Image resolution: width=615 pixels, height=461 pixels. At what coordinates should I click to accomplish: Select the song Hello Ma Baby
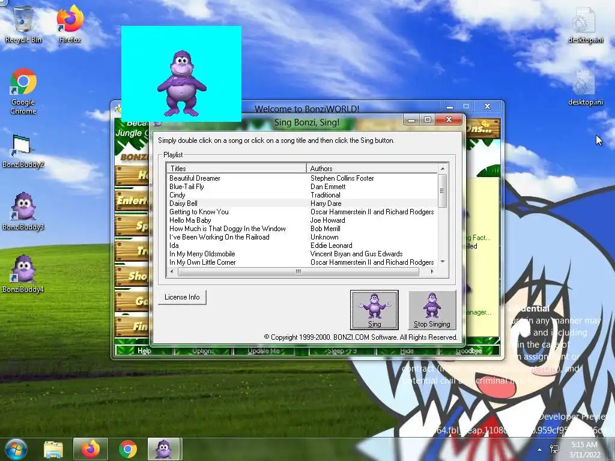(x=190, y=220)
